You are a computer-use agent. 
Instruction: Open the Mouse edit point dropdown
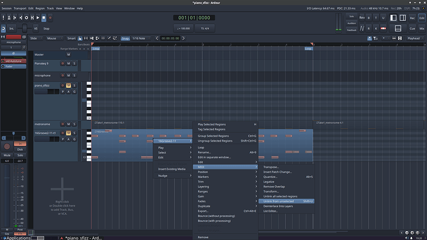point(54,38)
